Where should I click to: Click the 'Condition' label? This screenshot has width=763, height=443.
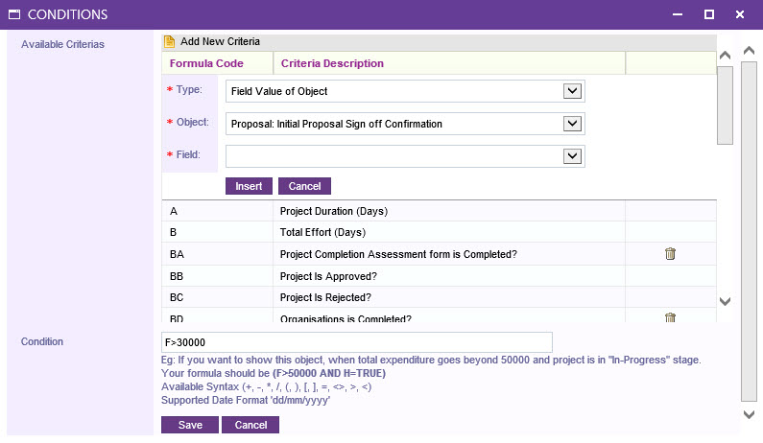tap(42, 341)
